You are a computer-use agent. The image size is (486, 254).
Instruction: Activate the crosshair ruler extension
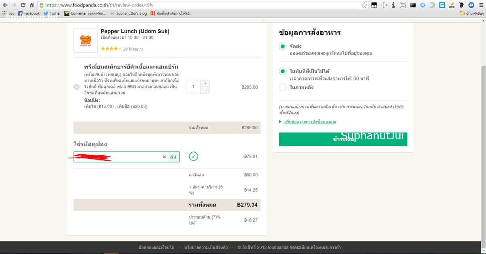pyautogui.click(x=384, y=5)
